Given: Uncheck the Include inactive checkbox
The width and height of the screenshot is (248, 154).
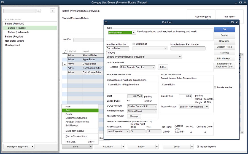Looking at the screenshot, I should 198,147.
